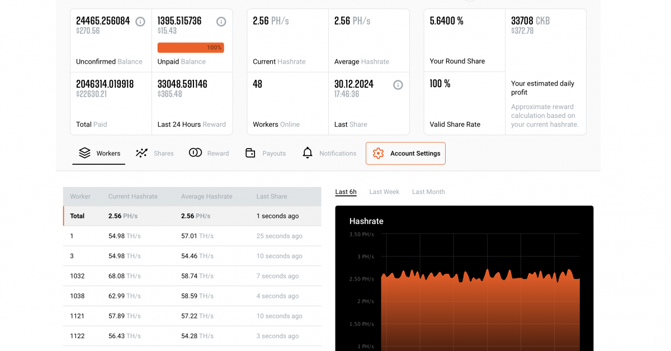The height and width of the screenshot is (351, 671).
Task: Open the Shares tab
Action: coord(163,153)
